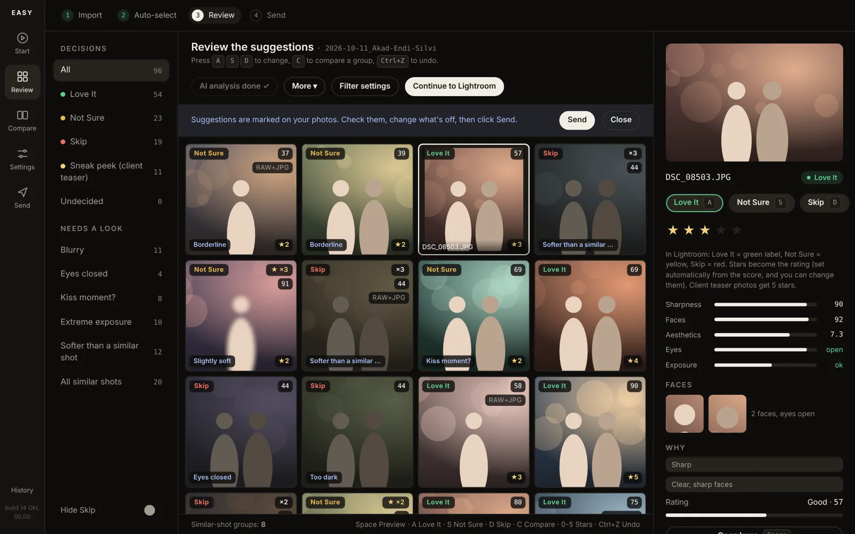The width and height of the screenshot is (855, 534).
Task: Select step 3 Review tab
Action: click(x=214, y=15)
